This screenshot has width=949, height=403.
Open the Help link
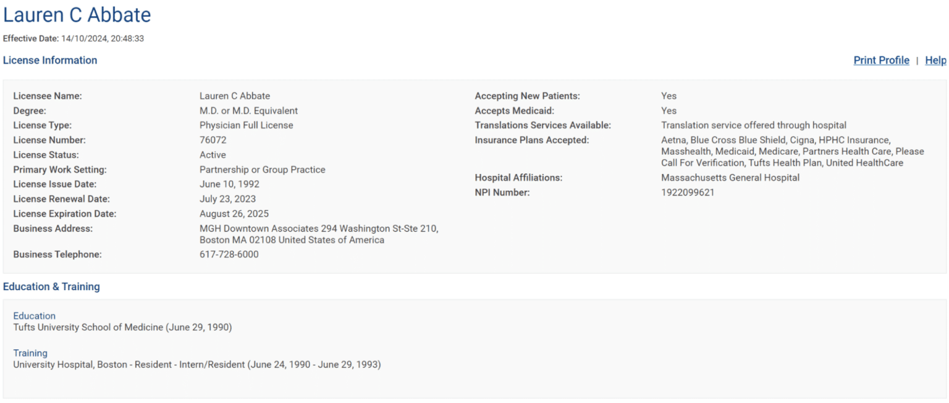tap(935, 60)
